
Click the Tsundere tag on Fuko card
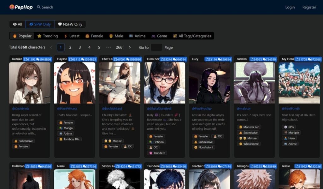[157, 153]
